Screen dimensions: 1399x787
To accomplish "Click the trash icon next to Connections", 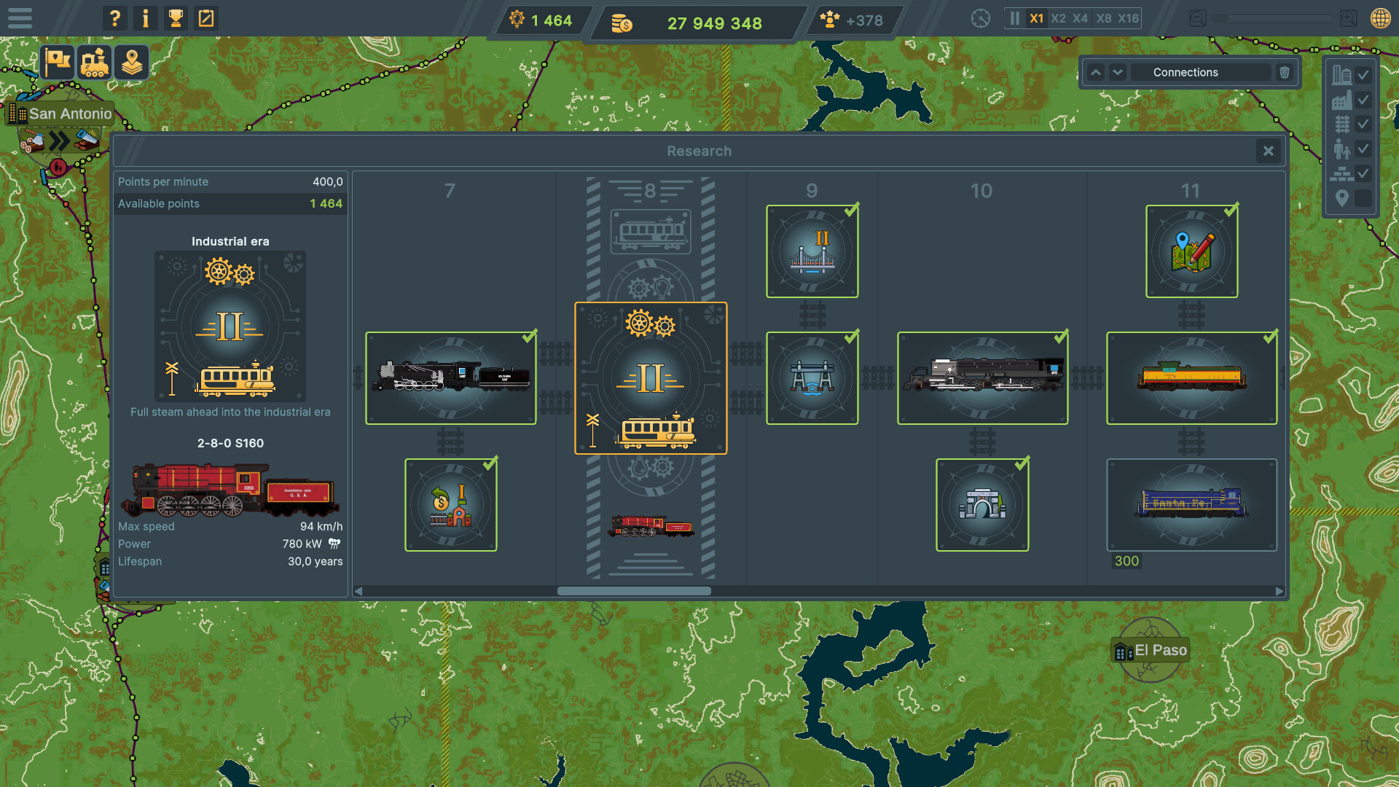I will [1283, 72].
